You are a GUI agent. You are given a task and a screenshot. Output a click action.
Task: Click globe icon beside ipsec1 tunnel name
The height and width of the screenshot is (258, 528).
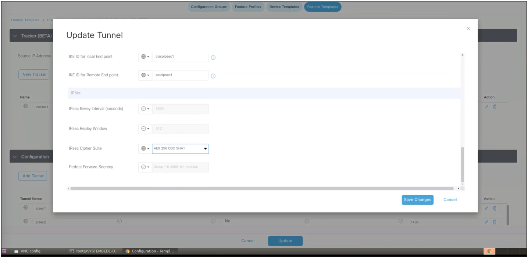click(x=26, y=208)
